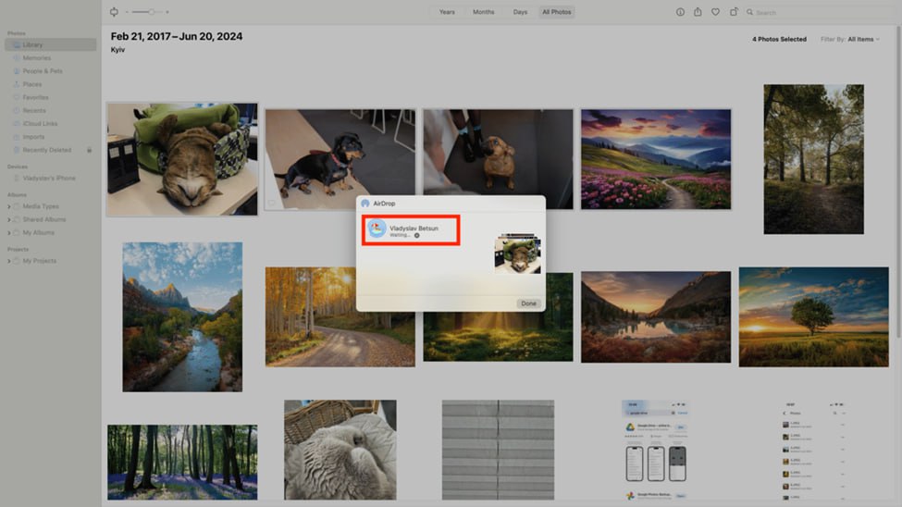Expand My Projects in sidebar
This screenshot has width=902, height=507.
click(9, 261)
